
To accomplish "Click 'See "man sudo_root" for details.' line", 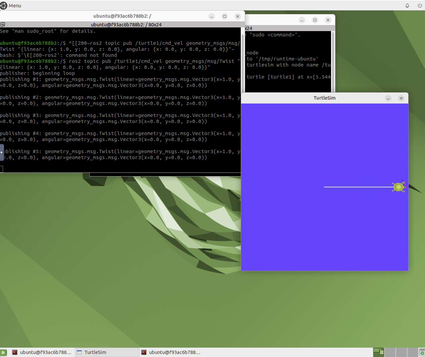I will tap(48, 31).
